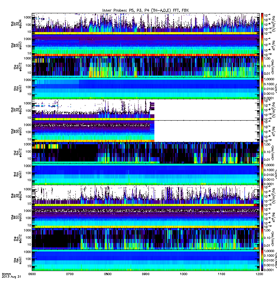Screen dimensions: 277x295
Task: Click the "thd fbk edc12" panel label
Action: click(18, 153)
